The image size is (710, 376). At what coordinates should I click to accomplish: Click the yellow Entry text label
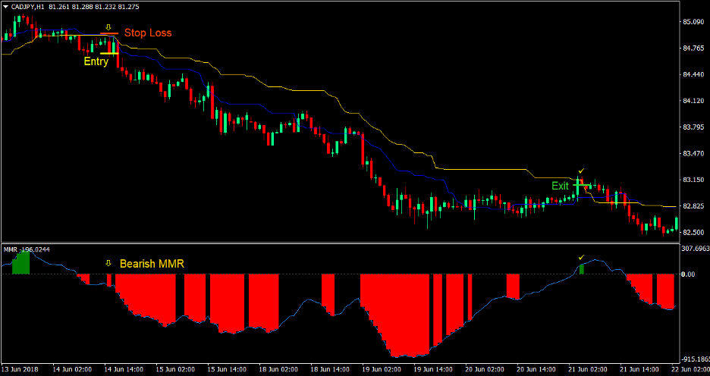[96, 61]
